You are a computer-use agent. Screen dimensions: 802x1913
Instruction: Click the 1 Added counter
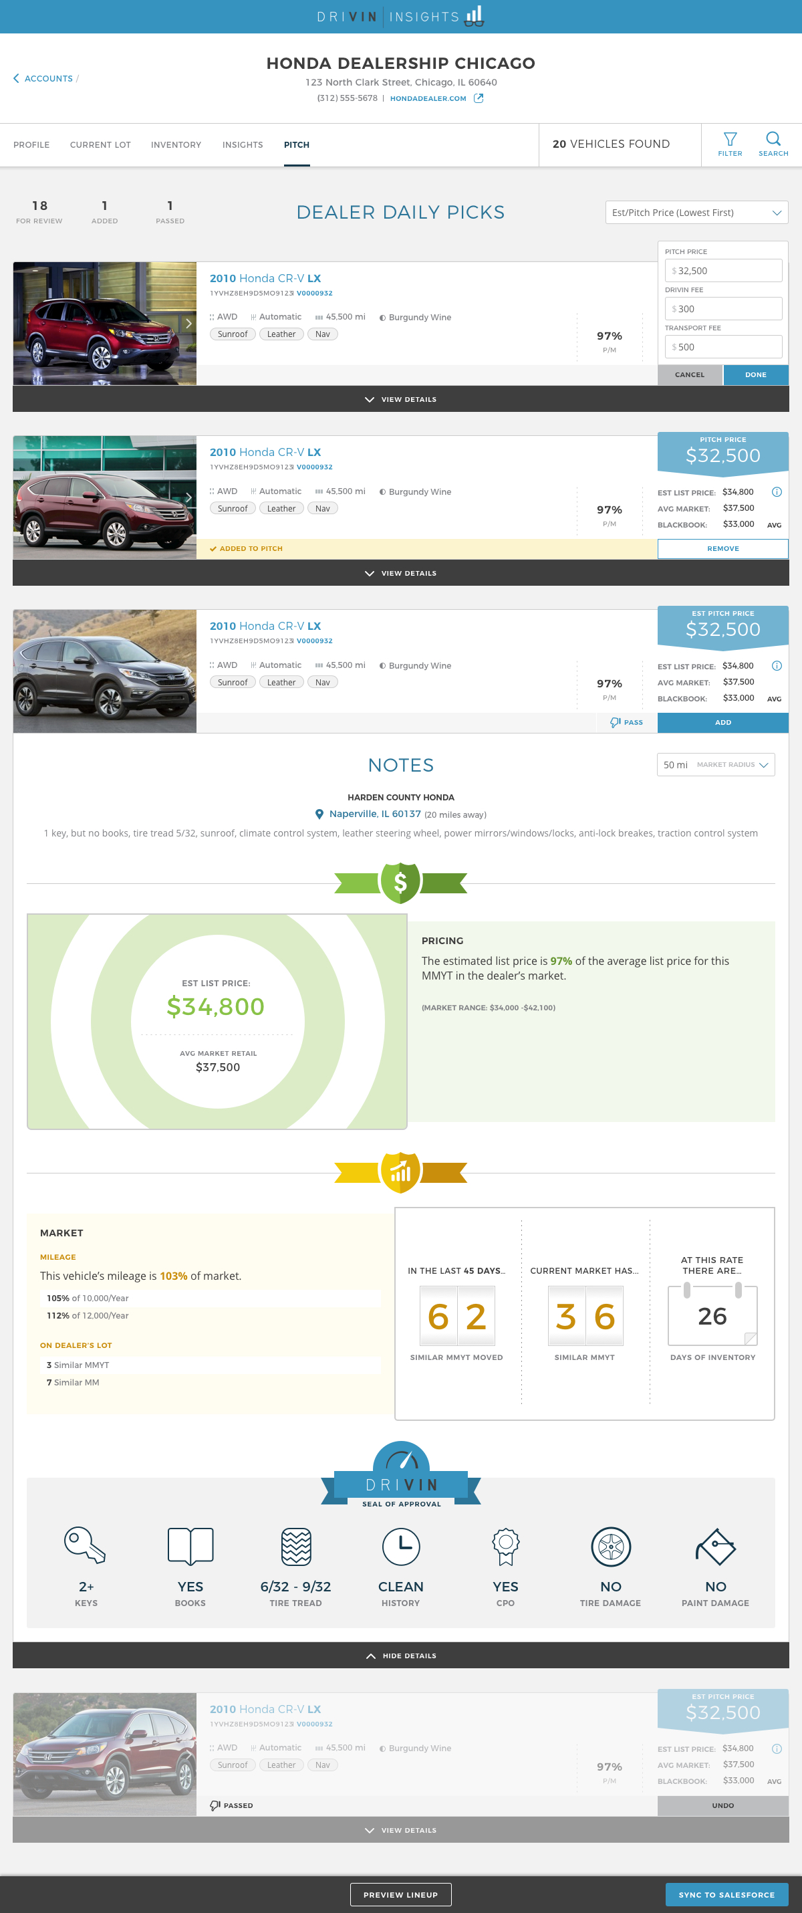tap(105, 211)
